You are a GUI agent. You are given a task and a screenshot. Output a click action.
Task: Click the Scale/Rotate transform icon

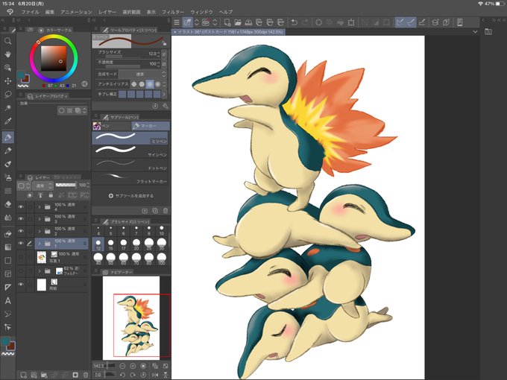point(351,22)
